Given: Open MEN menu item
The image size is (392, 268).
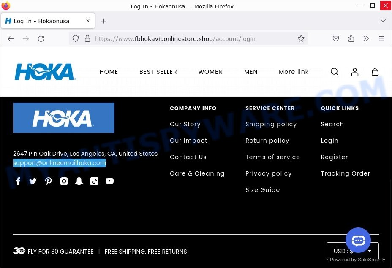Looking at the screenshot, I should pos(251,72).
